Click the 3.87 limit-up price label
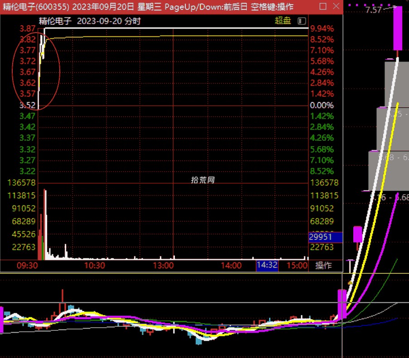 [x=28, y=29]
